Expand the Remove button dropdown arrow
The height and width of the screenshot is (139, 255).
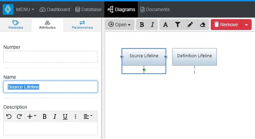pos(246,24)
